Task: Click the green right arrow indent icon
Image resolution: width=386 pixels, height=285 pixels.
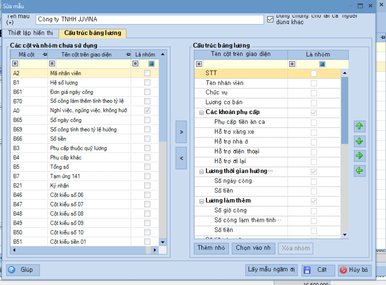Action: click(359, 156)
